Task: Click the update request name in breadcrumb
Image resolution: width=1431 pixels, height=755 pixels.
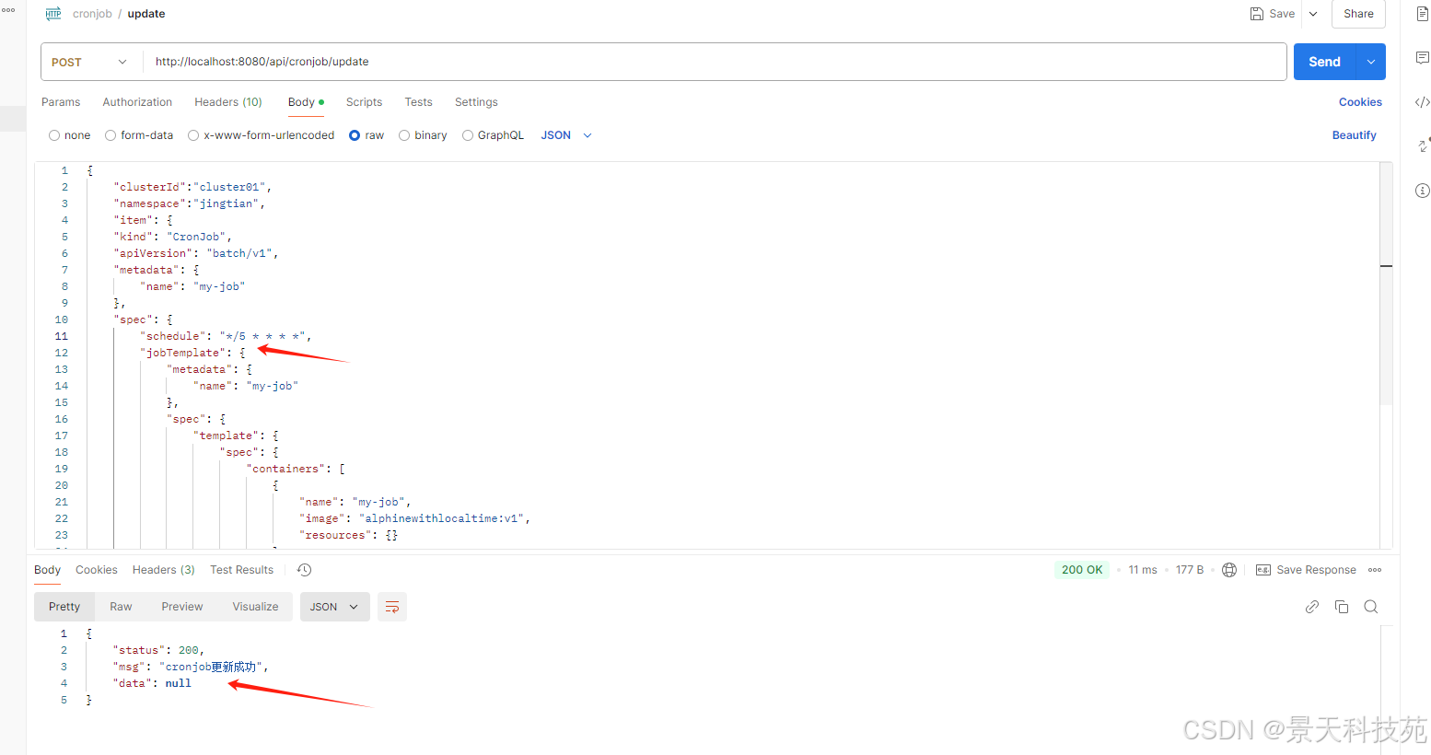Action: pyautogui.click(x=146, y=14)
